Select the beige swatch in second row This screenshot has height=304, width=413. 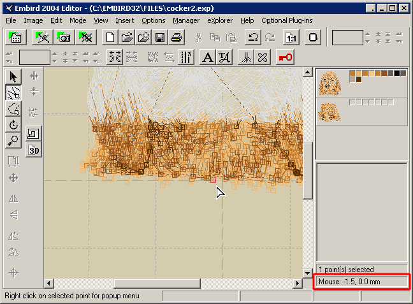[x=352, y=79]
